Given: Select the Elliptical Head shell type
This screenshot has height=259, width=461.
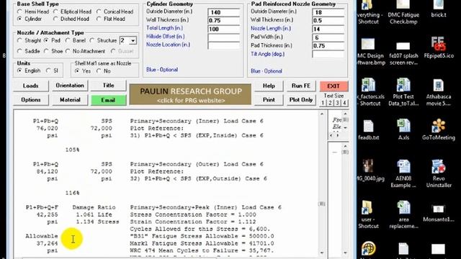Looking at the screenshot, I should click(x=55, y=12).
